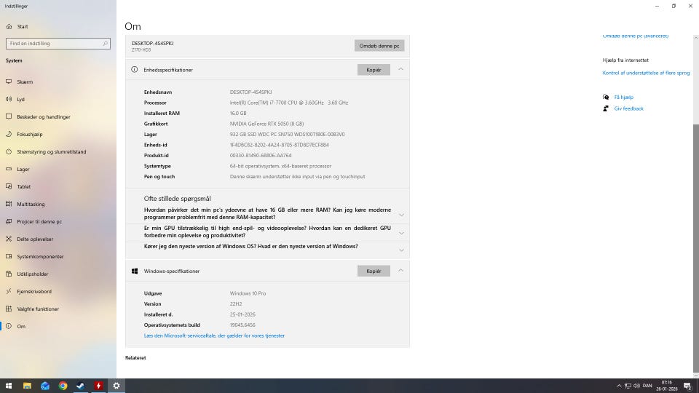
Task: Open Kontrol af understøttelse af flere sprog link
Action: (x=646, y=73)
